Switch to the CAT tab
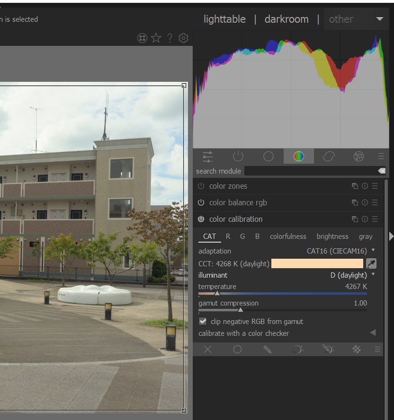 209,236
